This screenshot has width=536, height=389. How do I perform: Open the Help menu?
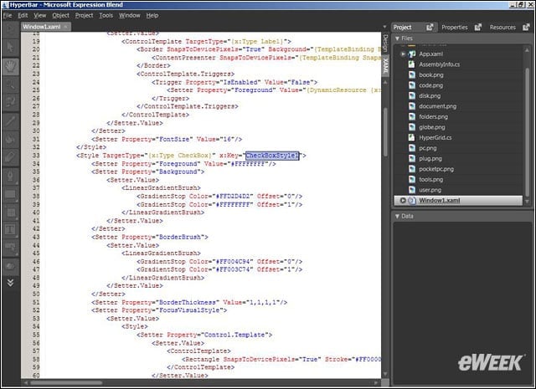click(x=152, y=15)
